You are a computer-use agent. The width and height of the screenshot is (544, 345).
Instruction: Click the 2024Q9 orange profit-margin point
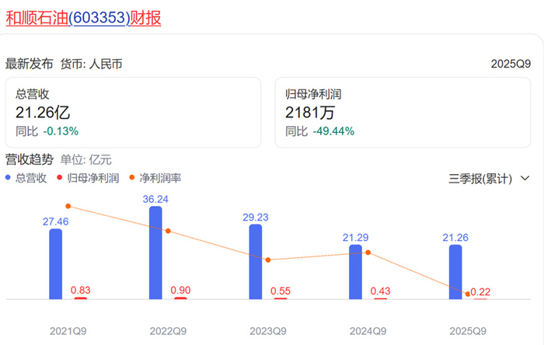pos(368,253)
